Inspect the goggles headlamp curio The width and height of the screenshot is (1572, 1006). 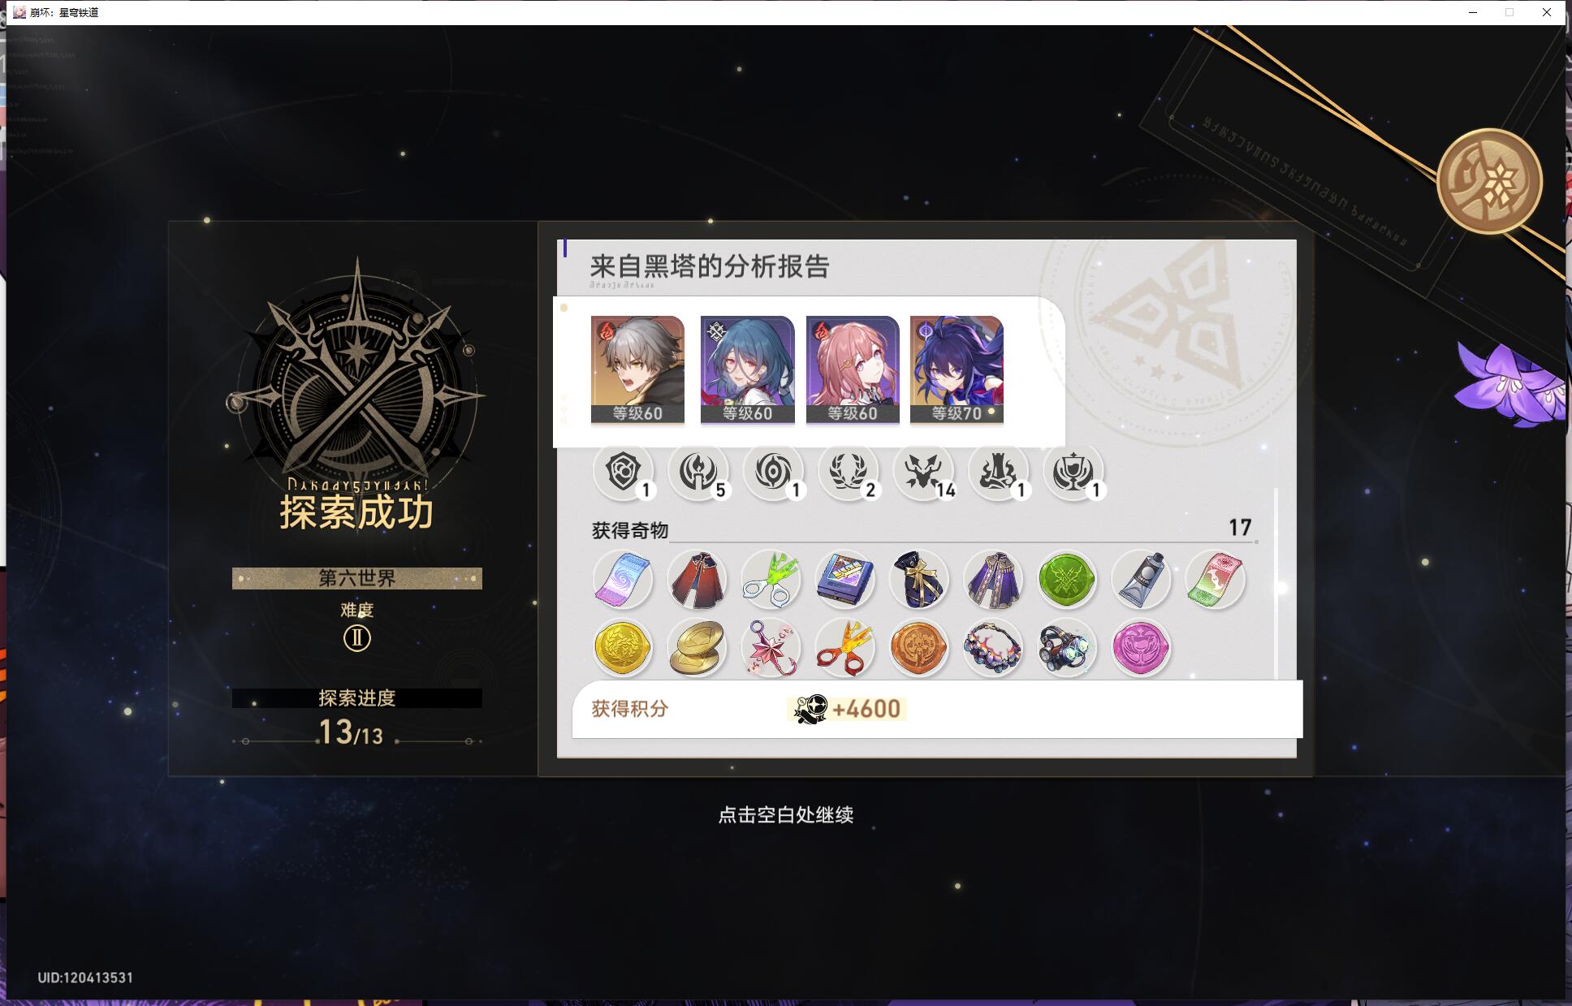1067,648
